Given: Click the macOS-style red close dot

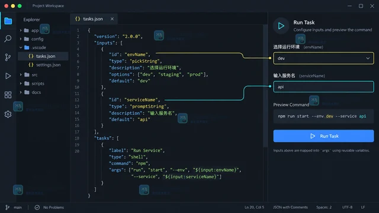Looking at the screenshot, I should point(7,6).
